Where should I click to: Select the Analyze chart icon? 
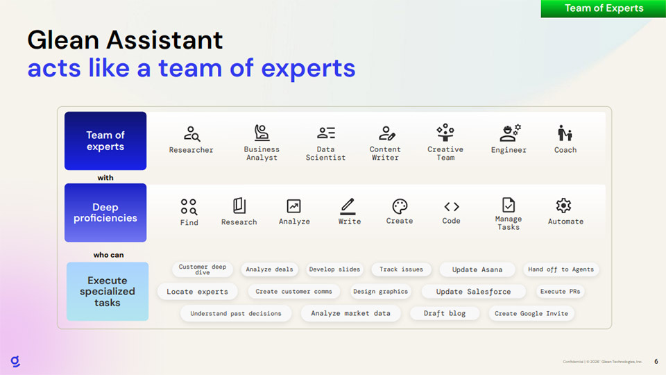click(293, 206)
